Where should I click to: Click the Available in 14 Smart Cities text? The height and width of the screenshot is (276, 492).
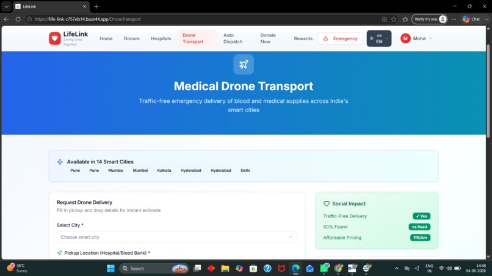100,161
